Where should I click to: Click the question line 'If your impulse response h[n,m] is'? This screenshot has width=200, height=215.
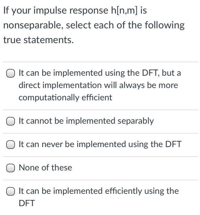click(75, 10)
